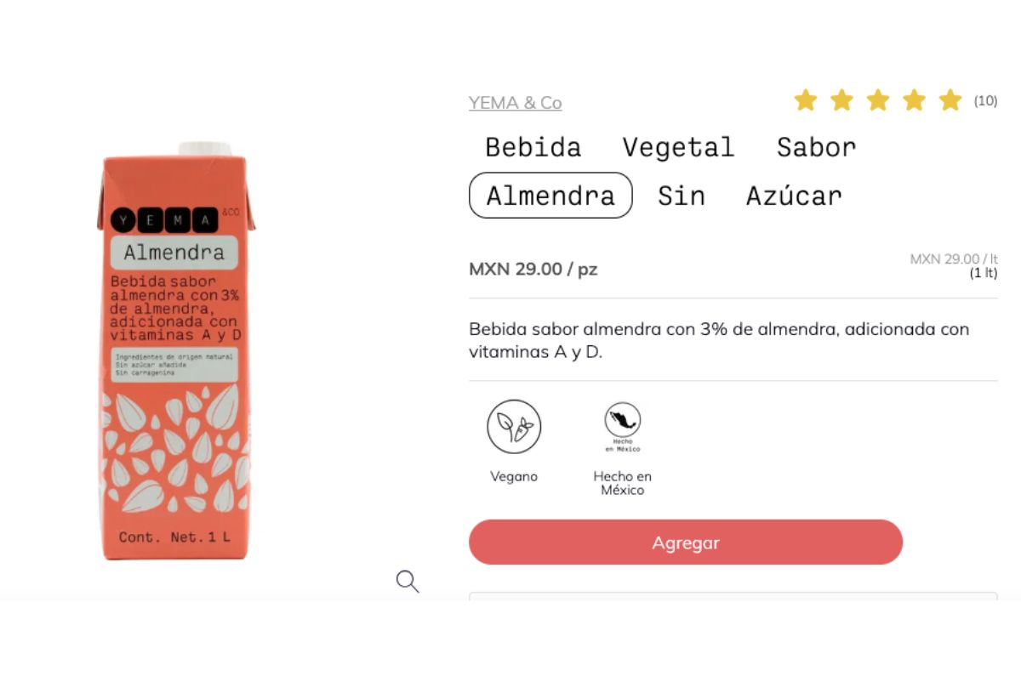Select the outlined Almendra word in title

click(x=550, y=196)
